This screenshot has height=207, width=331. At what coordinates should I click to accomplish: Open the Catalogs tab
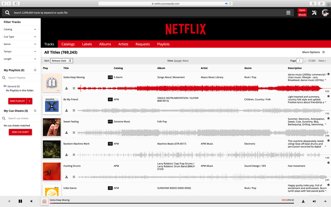(x=68, y=44)
